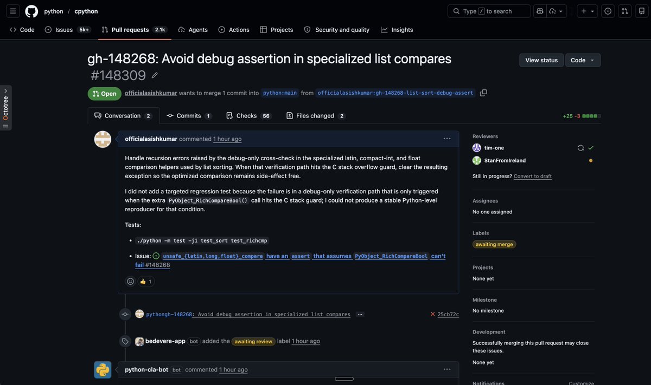This screenshot has height=385, width=651.
Task: Open the notifications inbox icon
Action: pyautogui.click(x=642, y=11)
